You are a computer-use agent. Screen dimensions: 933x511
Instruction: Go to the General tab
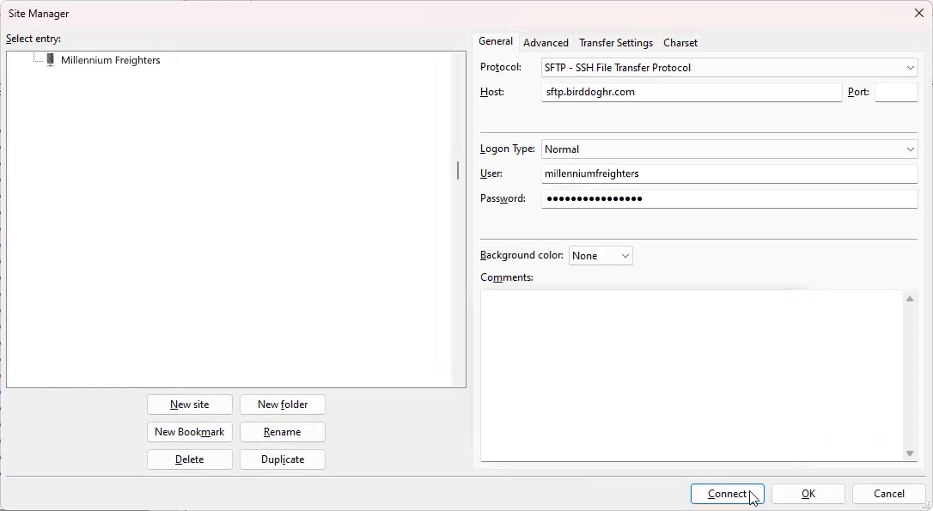point(496,41)
